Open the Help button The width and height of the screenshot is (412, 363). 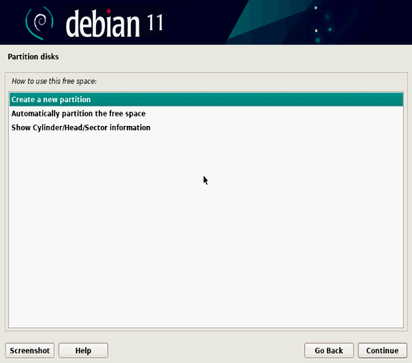coord(83,350)
